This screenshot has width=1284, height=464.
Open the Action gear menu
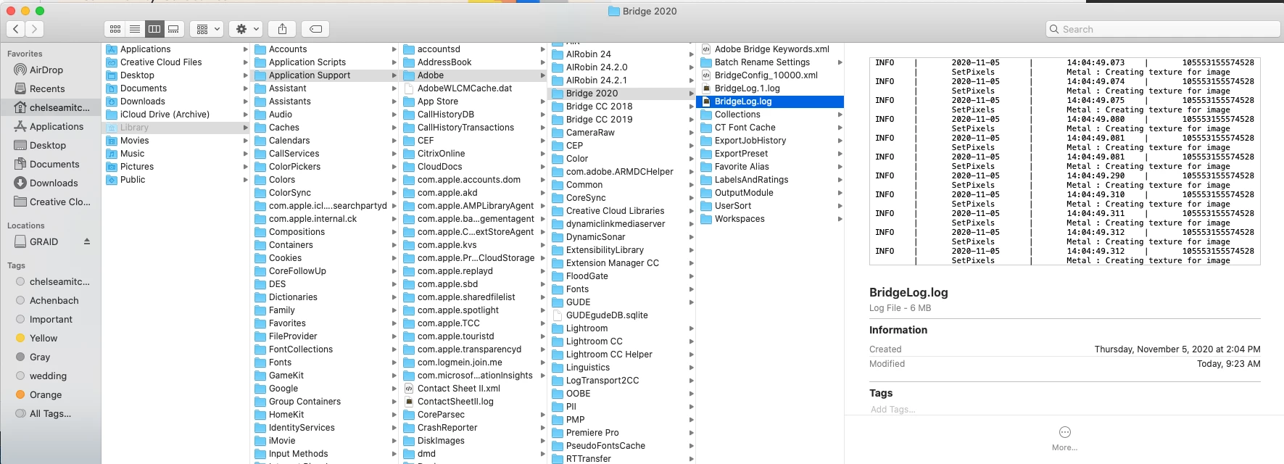tap(246, 29)
